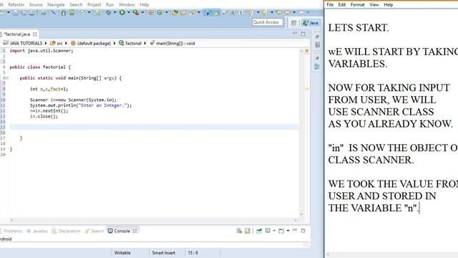Click the Open Type icon in toolbar

(x=175, y=13)
